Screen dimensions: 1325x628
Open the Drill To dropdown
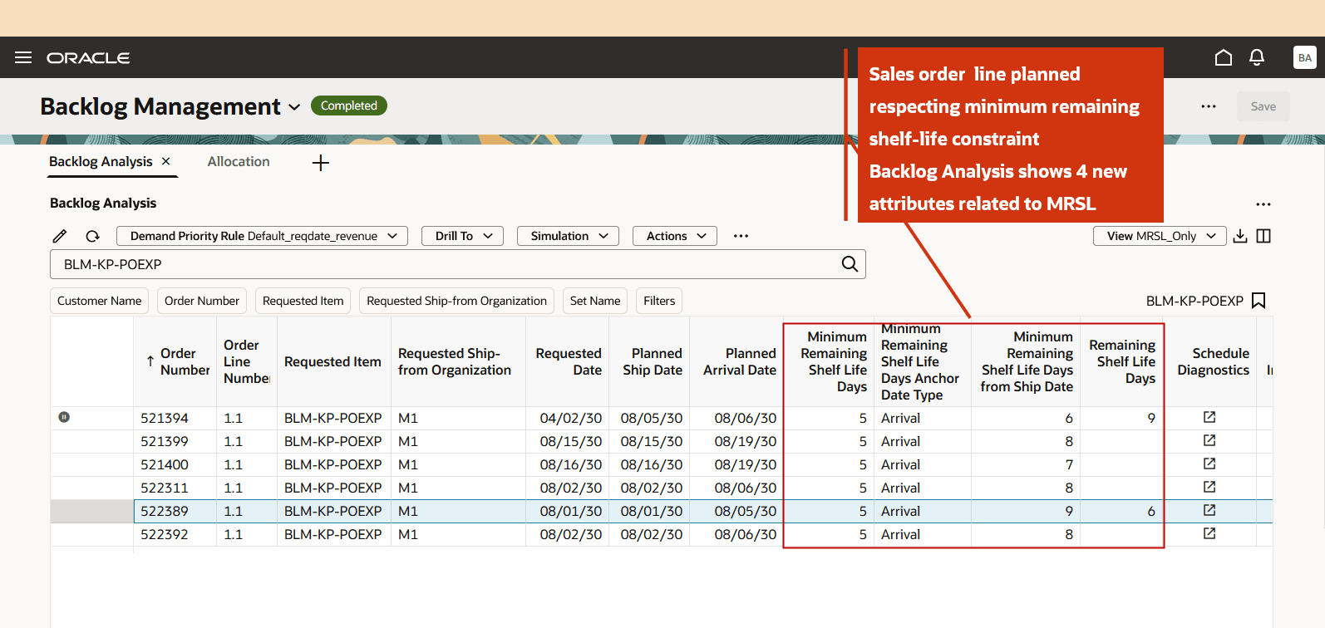click(x=463, y=236)
